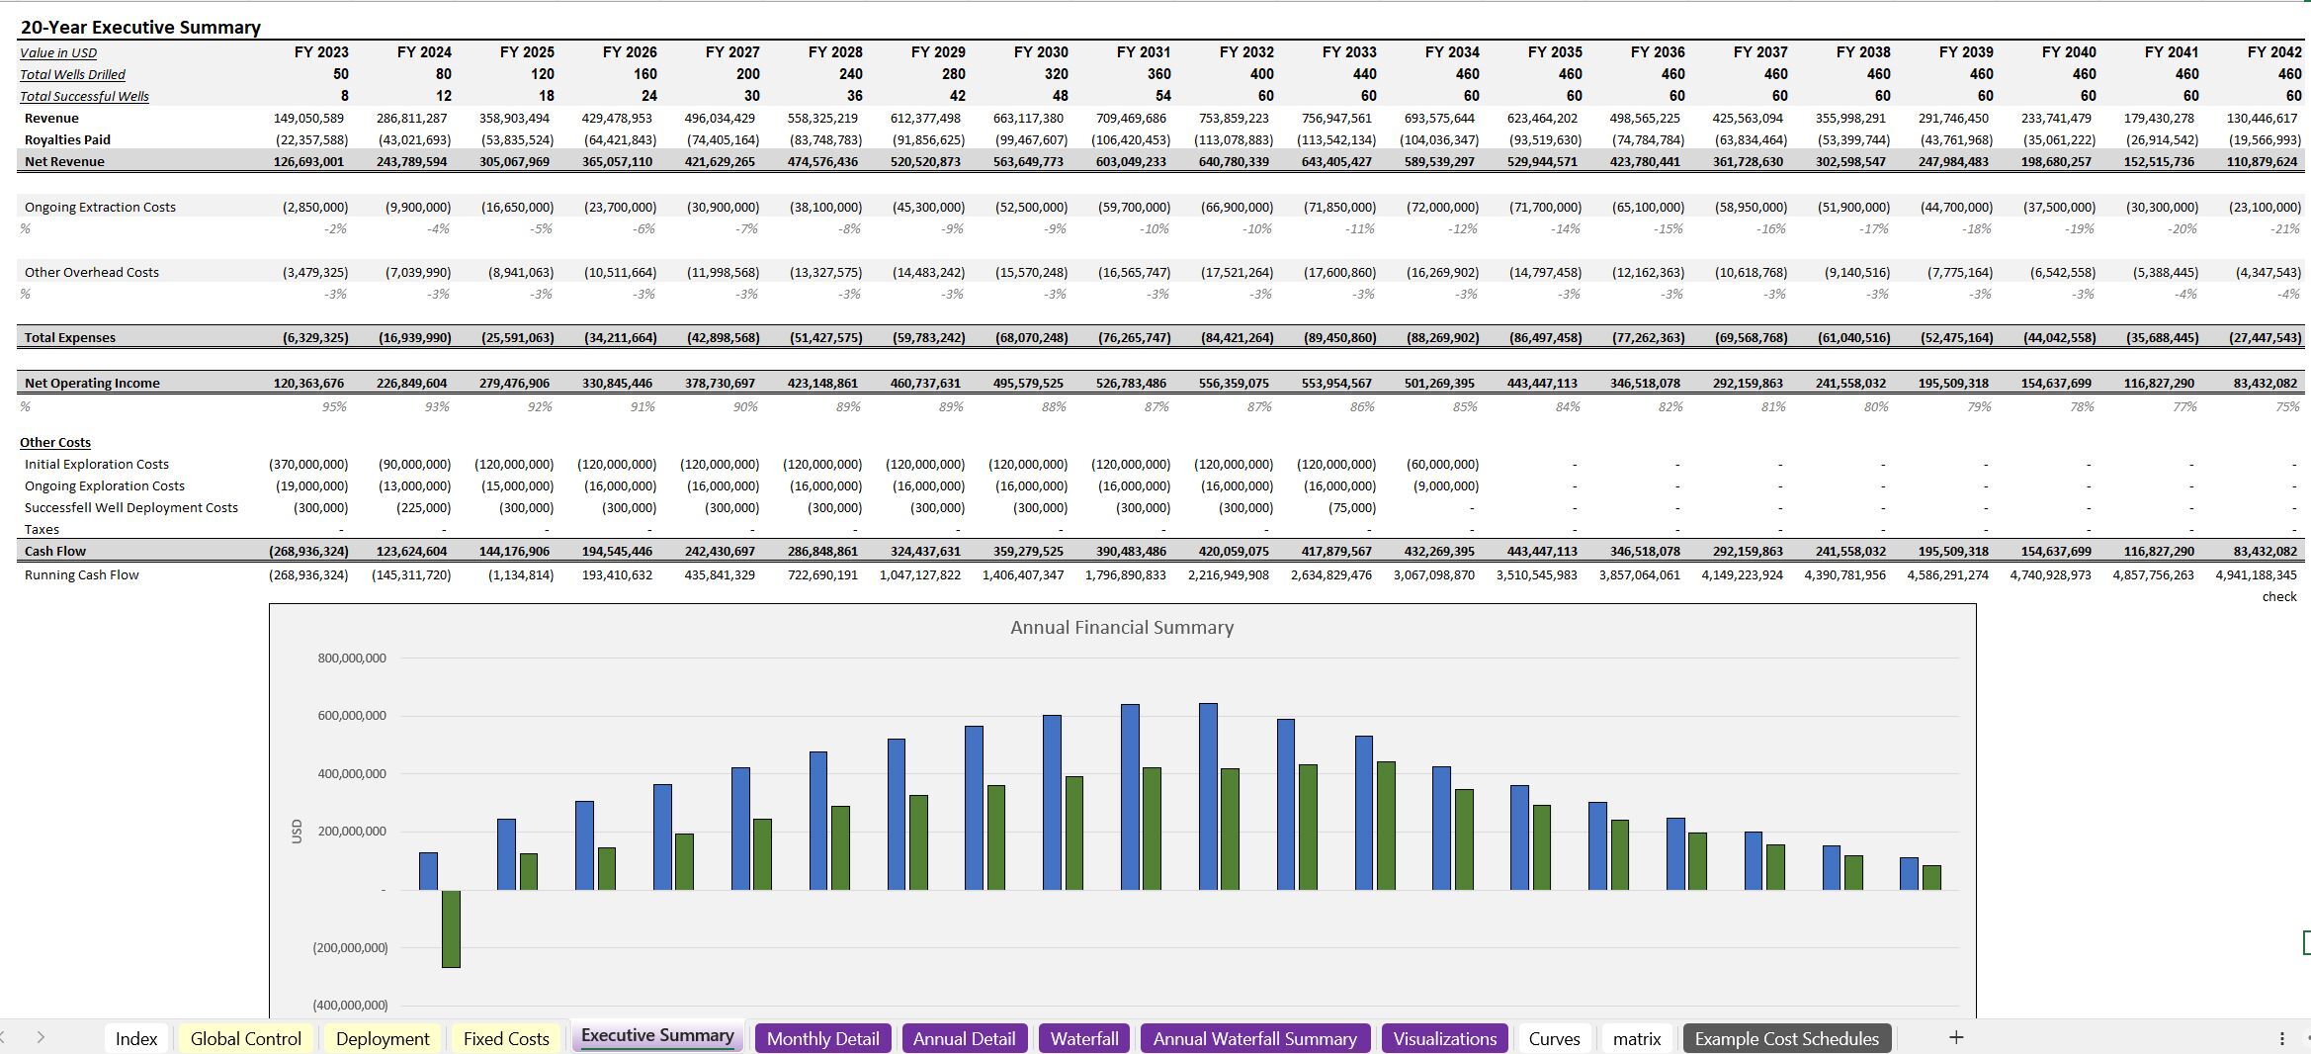Click the Other Costs heading
Viewport: 2311px width, 1054px height.
pos(55,442)
